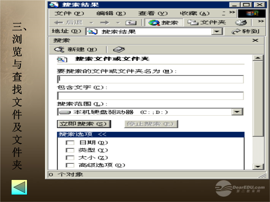Image resolution: width=270 pixels, height=202 pixels.
Task: Open the 编辑(E) menu
Action: tap(111, 13)
